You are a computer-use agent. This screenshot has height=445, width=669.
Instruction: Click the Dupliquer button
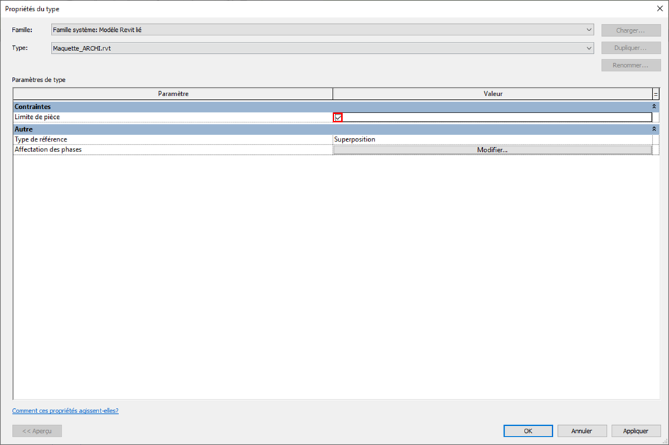(631, 48)
